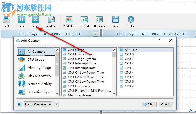Click the category list scrollbar thumb

click(57, 64)
